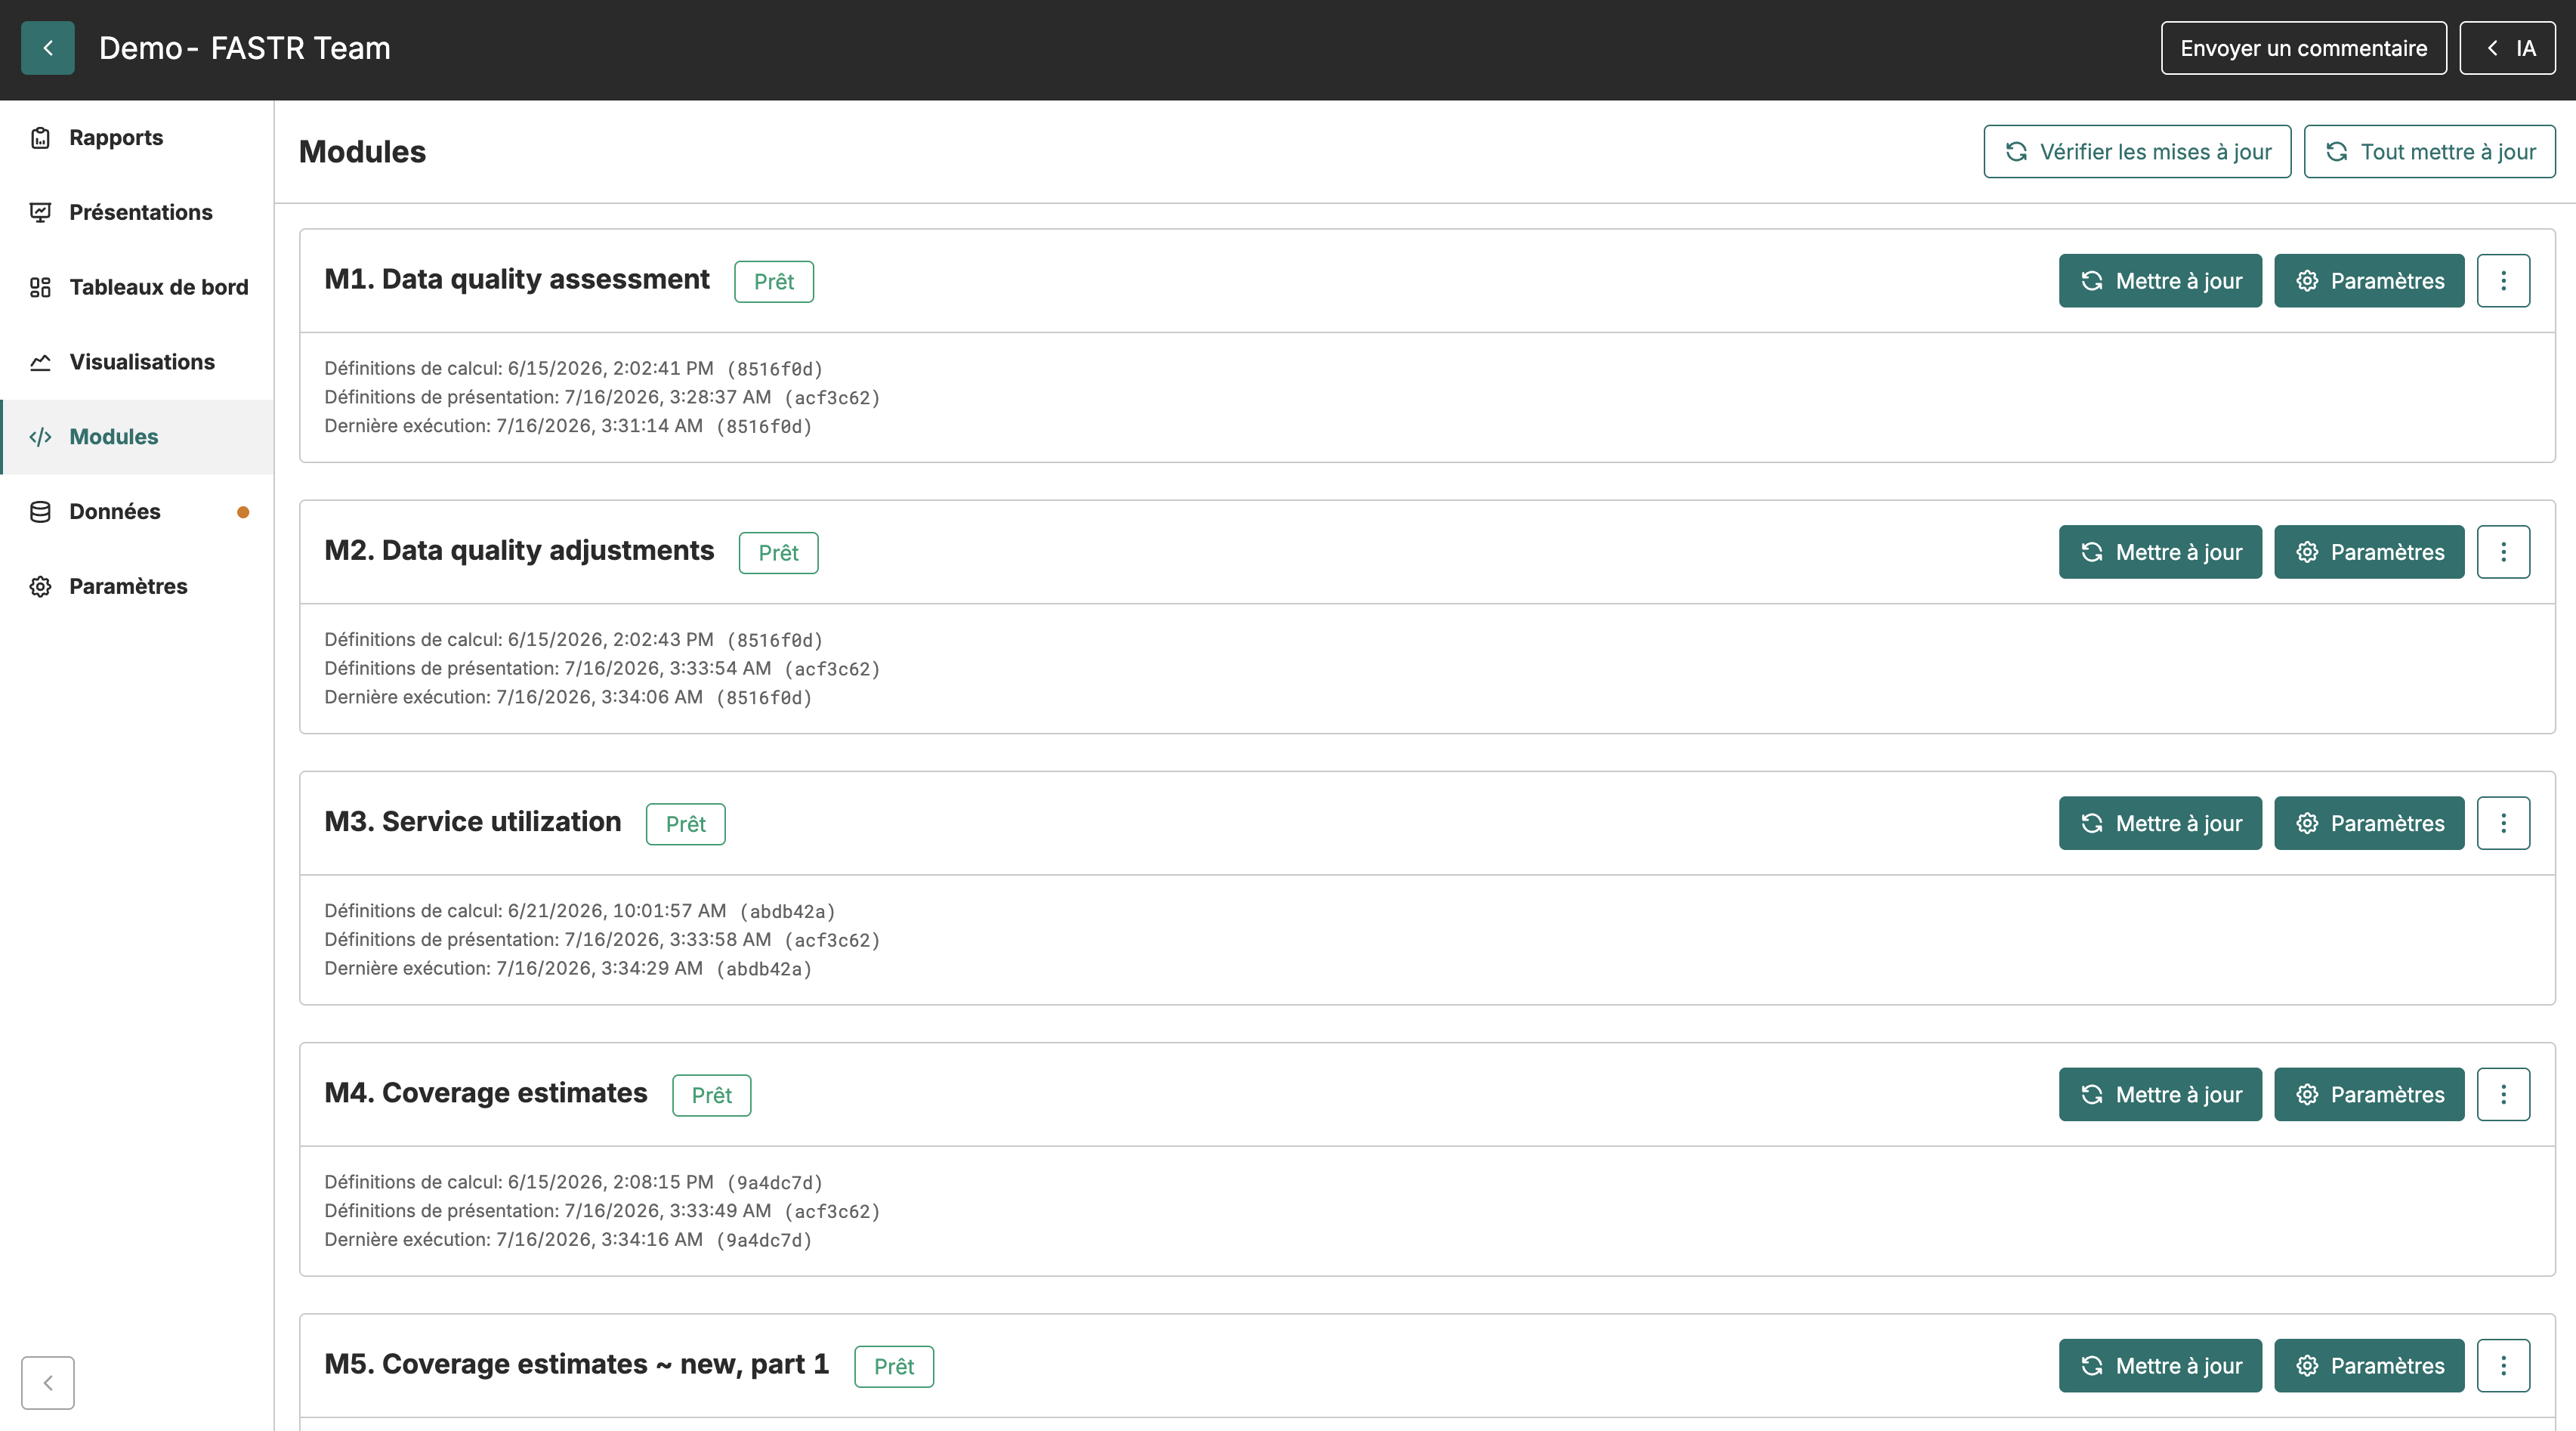Click the Prêt badge on M1
Viewport: 2576px width, 1431px height.
click(774, 282)
